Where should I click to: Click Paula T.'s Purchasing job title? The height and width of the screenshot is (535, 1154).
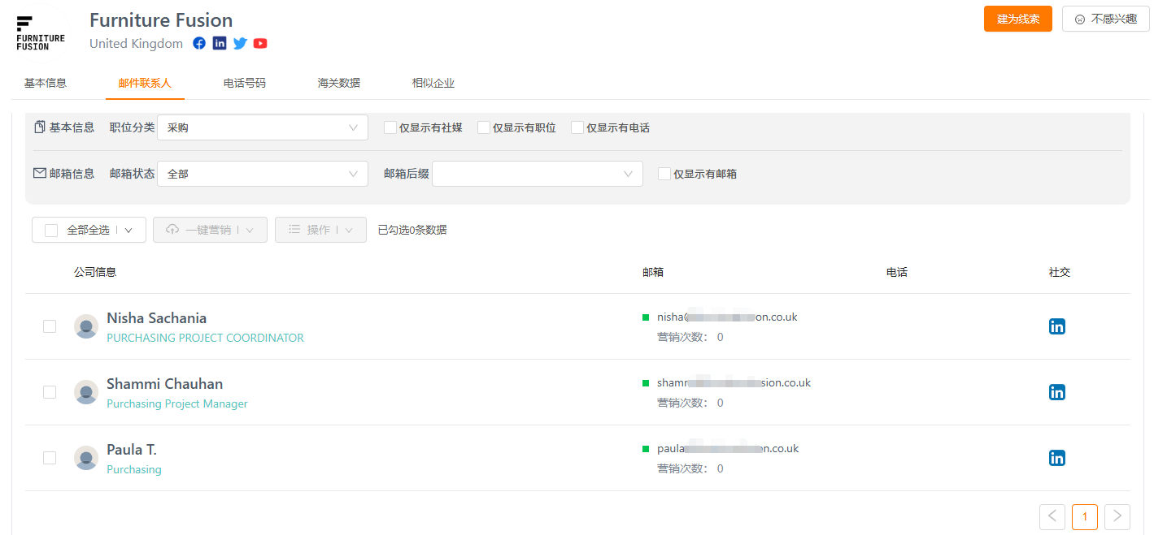coord(134,469)
